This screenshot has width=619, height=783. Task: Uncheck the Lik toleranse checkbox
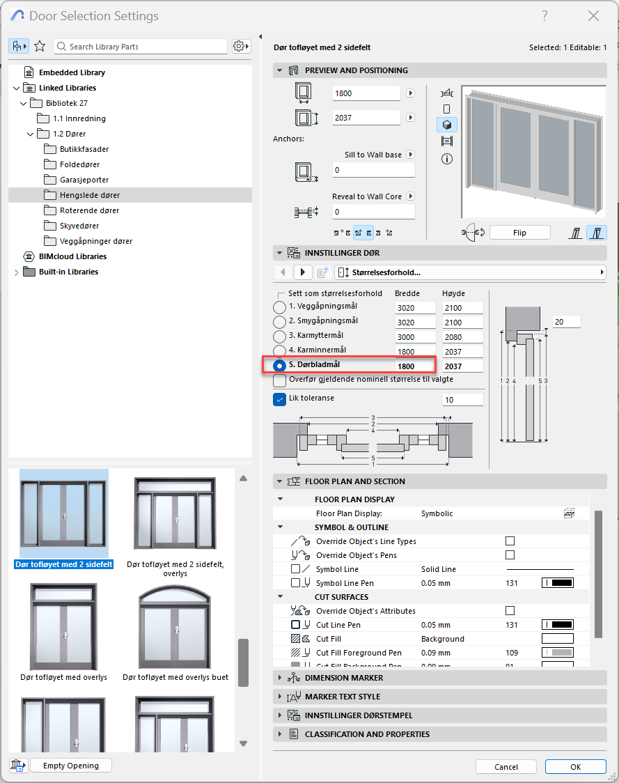pos(280,399)
